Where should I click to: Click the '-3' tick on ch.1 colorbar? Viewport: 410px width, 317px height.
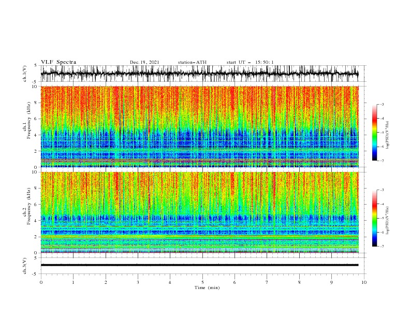[382, 104]
